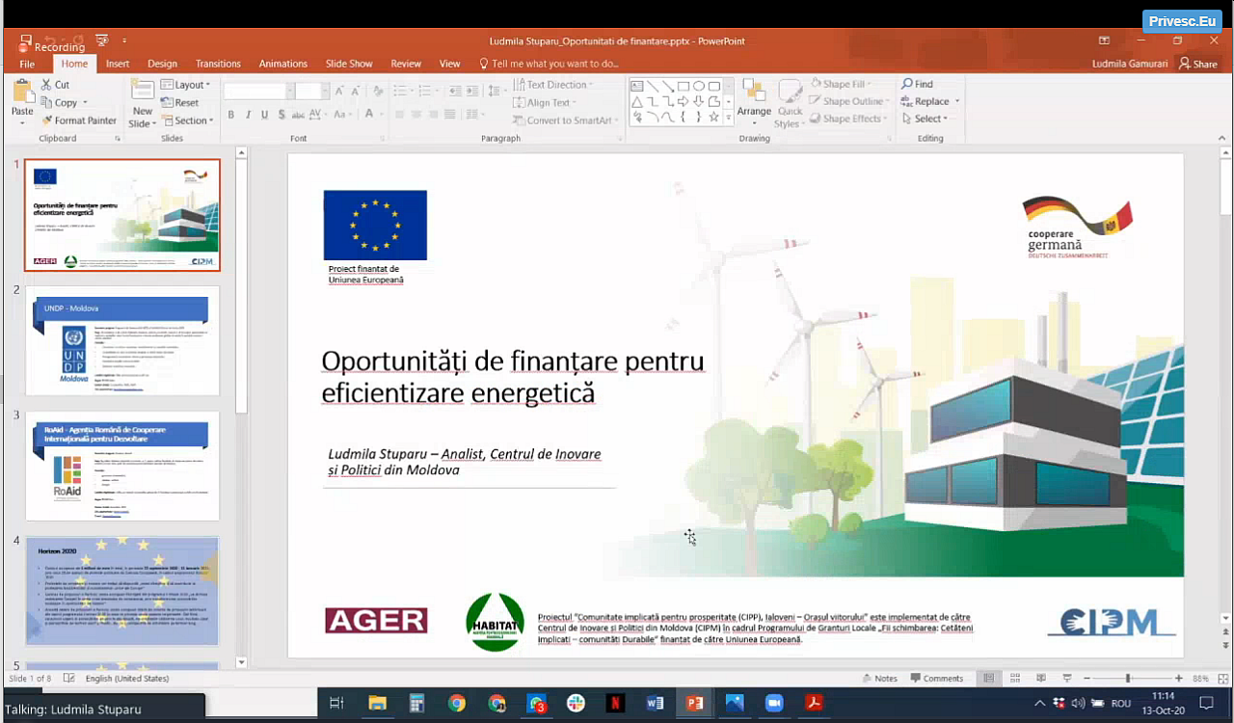The width and height of the screenshot is (1234, 723).
Task: Open the Slide Show ribbon tab
Action: (x=348, y=64)
